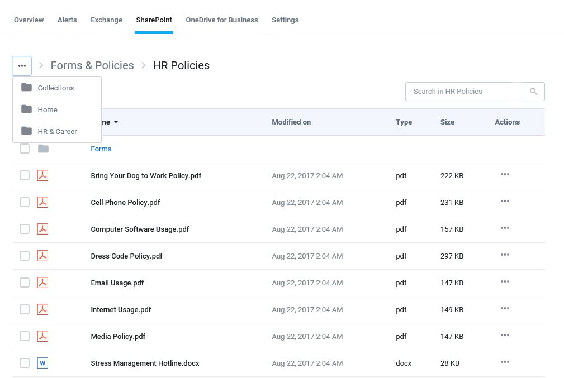Screen dimensions: 564x378
Task: Sort by Modified on column header
Action: click(x=291, y=122)
